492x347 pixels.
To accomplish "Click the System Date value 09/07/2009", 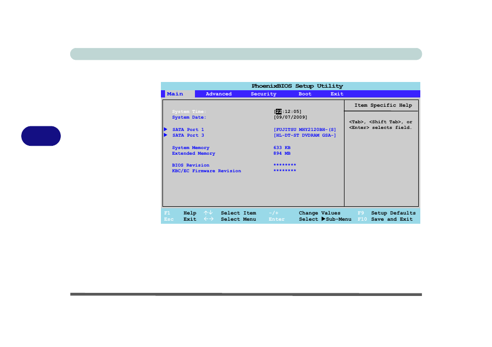I will point(290,118).
